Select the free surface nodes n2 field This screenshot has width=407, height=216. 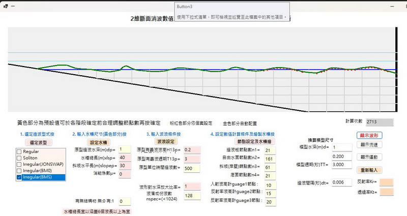[270, 159]
